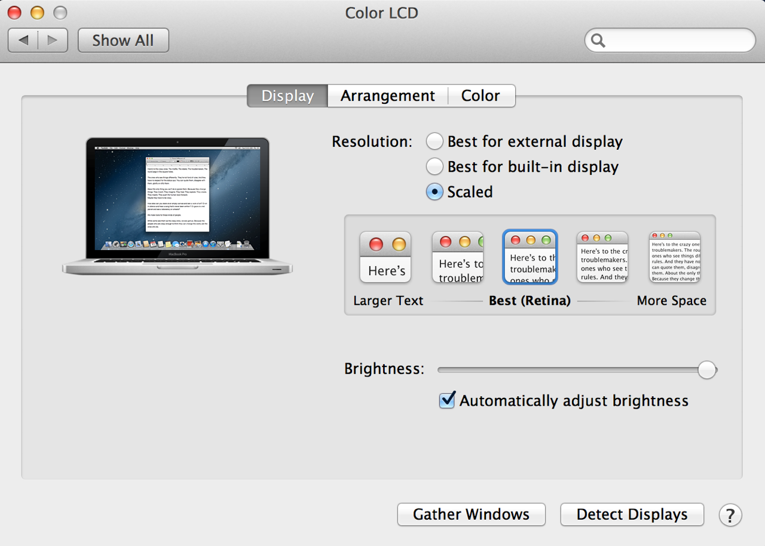Choose the second scaled resolution thumbnail
The height and width of the screenshot is (546, 765).
458,257
